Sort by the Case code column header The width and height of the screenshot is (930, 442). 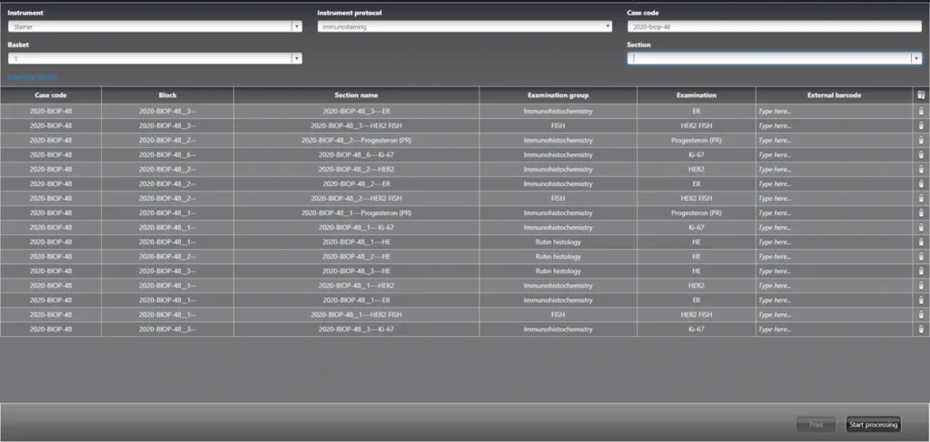[x=51, y=94]
